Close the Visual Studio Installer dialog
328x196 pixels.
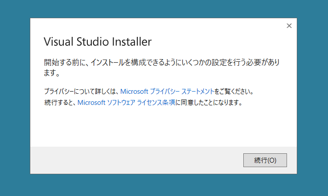tap(289, 26)
